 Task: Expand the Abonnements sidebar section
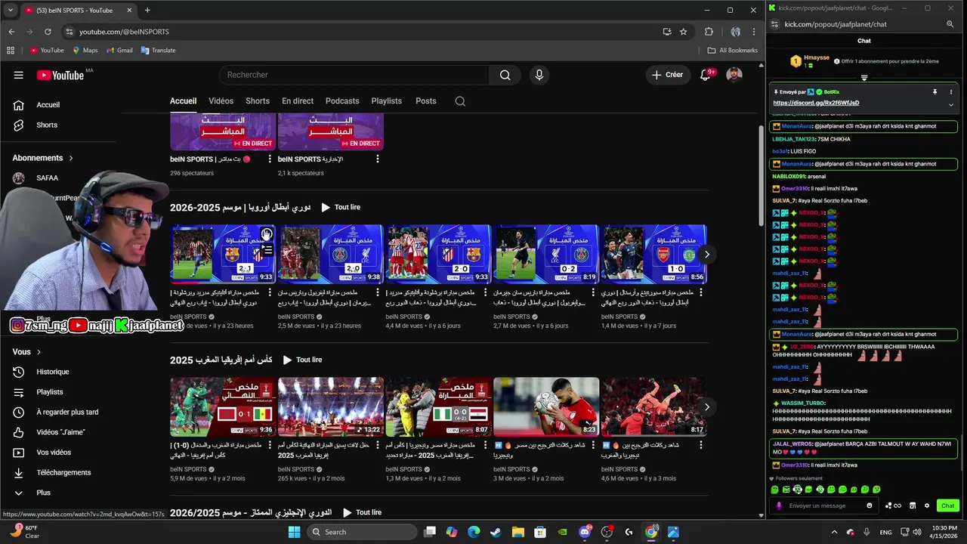pyautogui.click(x=43, y=158)
